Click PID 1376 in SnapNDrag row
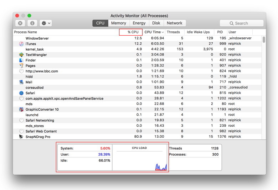 click(222, 137)
